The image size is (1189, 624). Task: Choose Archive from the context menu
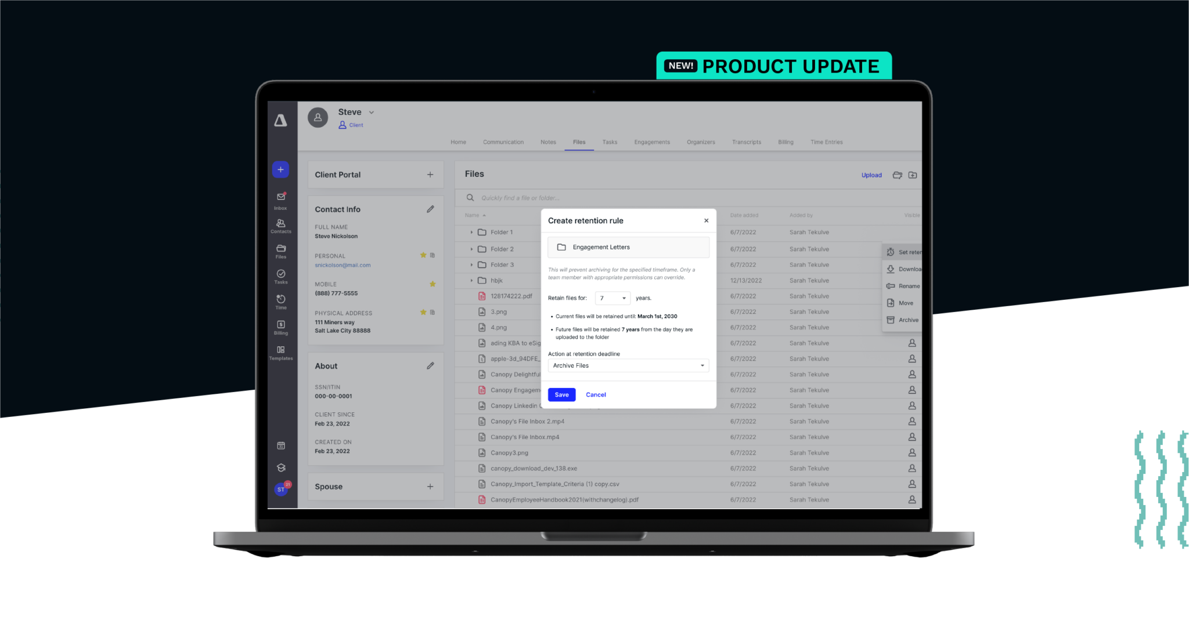(902, 320)
